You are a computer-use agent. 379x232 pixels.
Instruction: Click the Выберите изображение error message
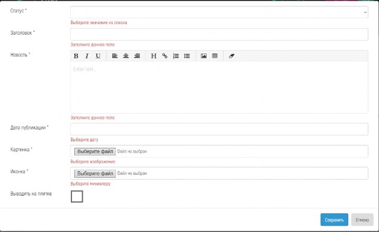pos(93,161)
